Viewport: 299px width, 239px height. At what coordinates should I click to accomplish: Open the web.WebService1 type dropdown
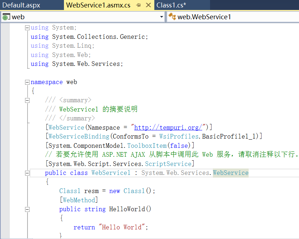[x=232, y=17]
